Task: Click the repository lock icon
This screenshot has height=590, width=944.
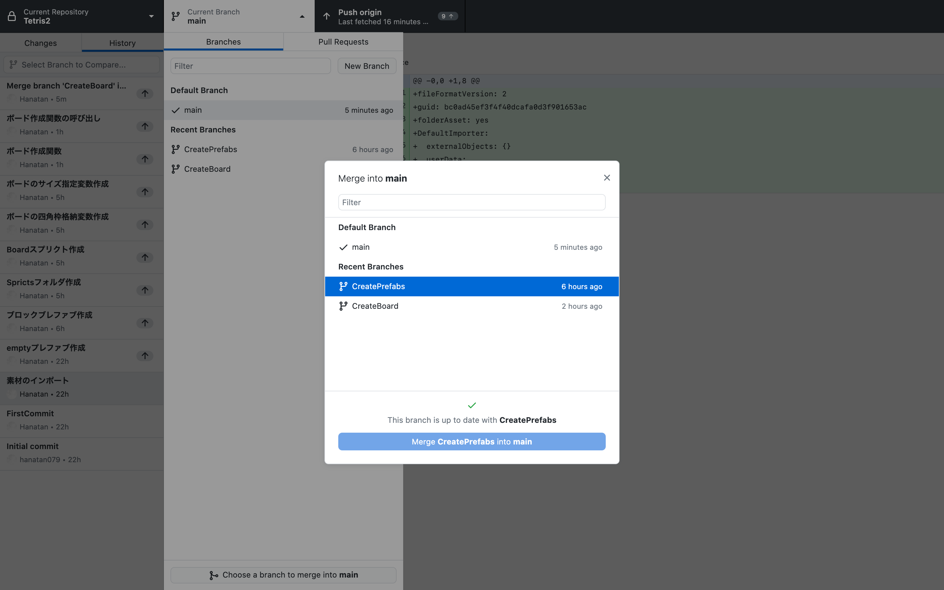Action: click(11, 16)
